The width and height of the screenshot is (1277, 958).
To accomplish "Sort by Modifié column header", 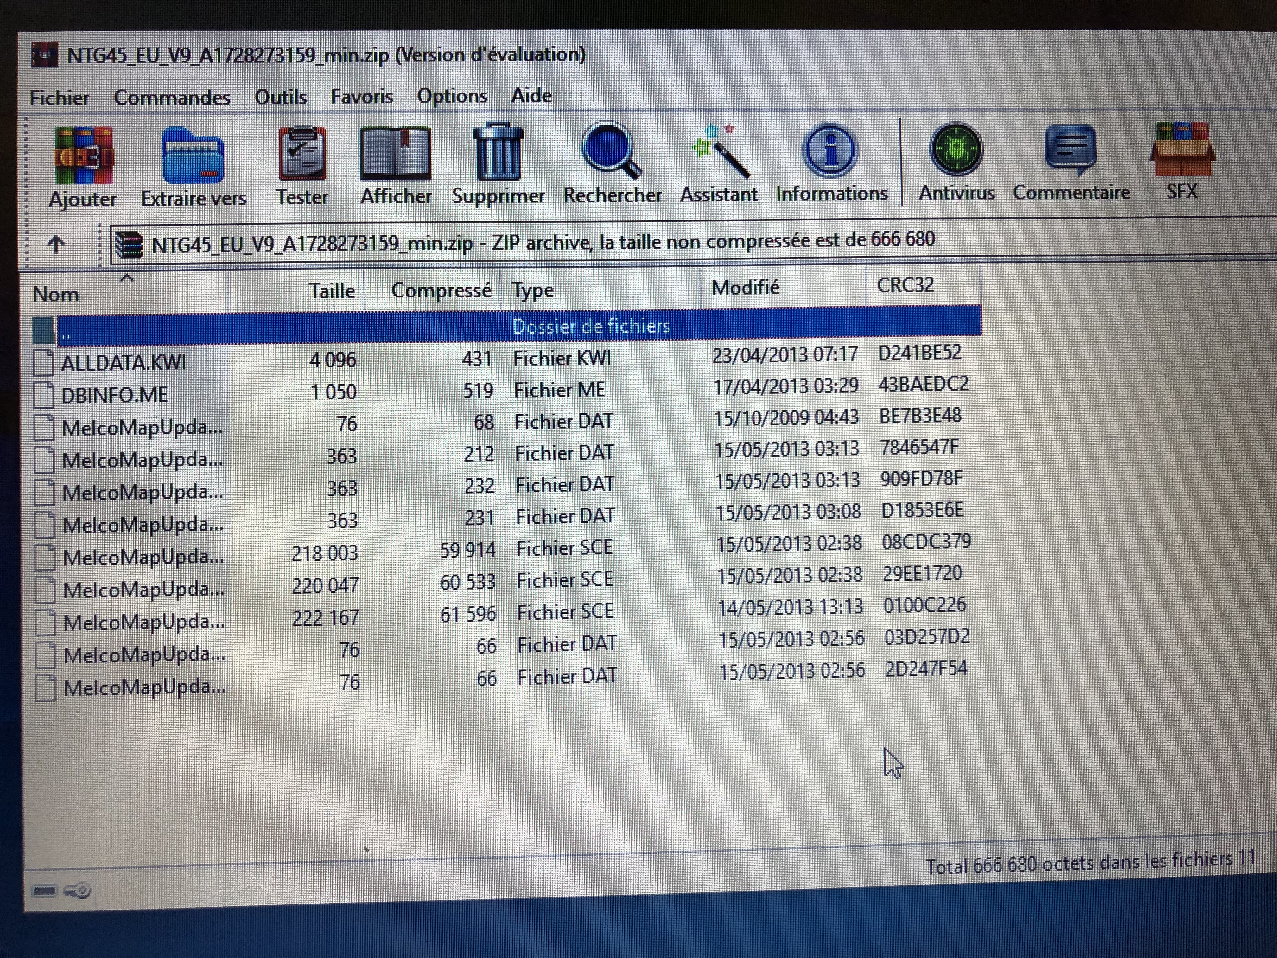I will pyautogui.click(x=784, y=286).
